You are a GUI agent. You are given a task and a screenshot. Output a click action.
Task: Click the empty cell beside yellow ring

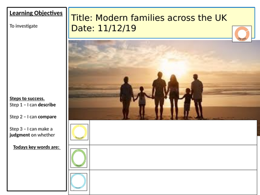coord(173,132)
